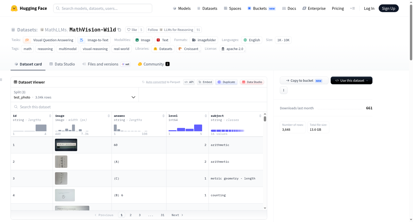Click the Duplicate button
Screen dimensions: 413x222
[x=226, y=82]
